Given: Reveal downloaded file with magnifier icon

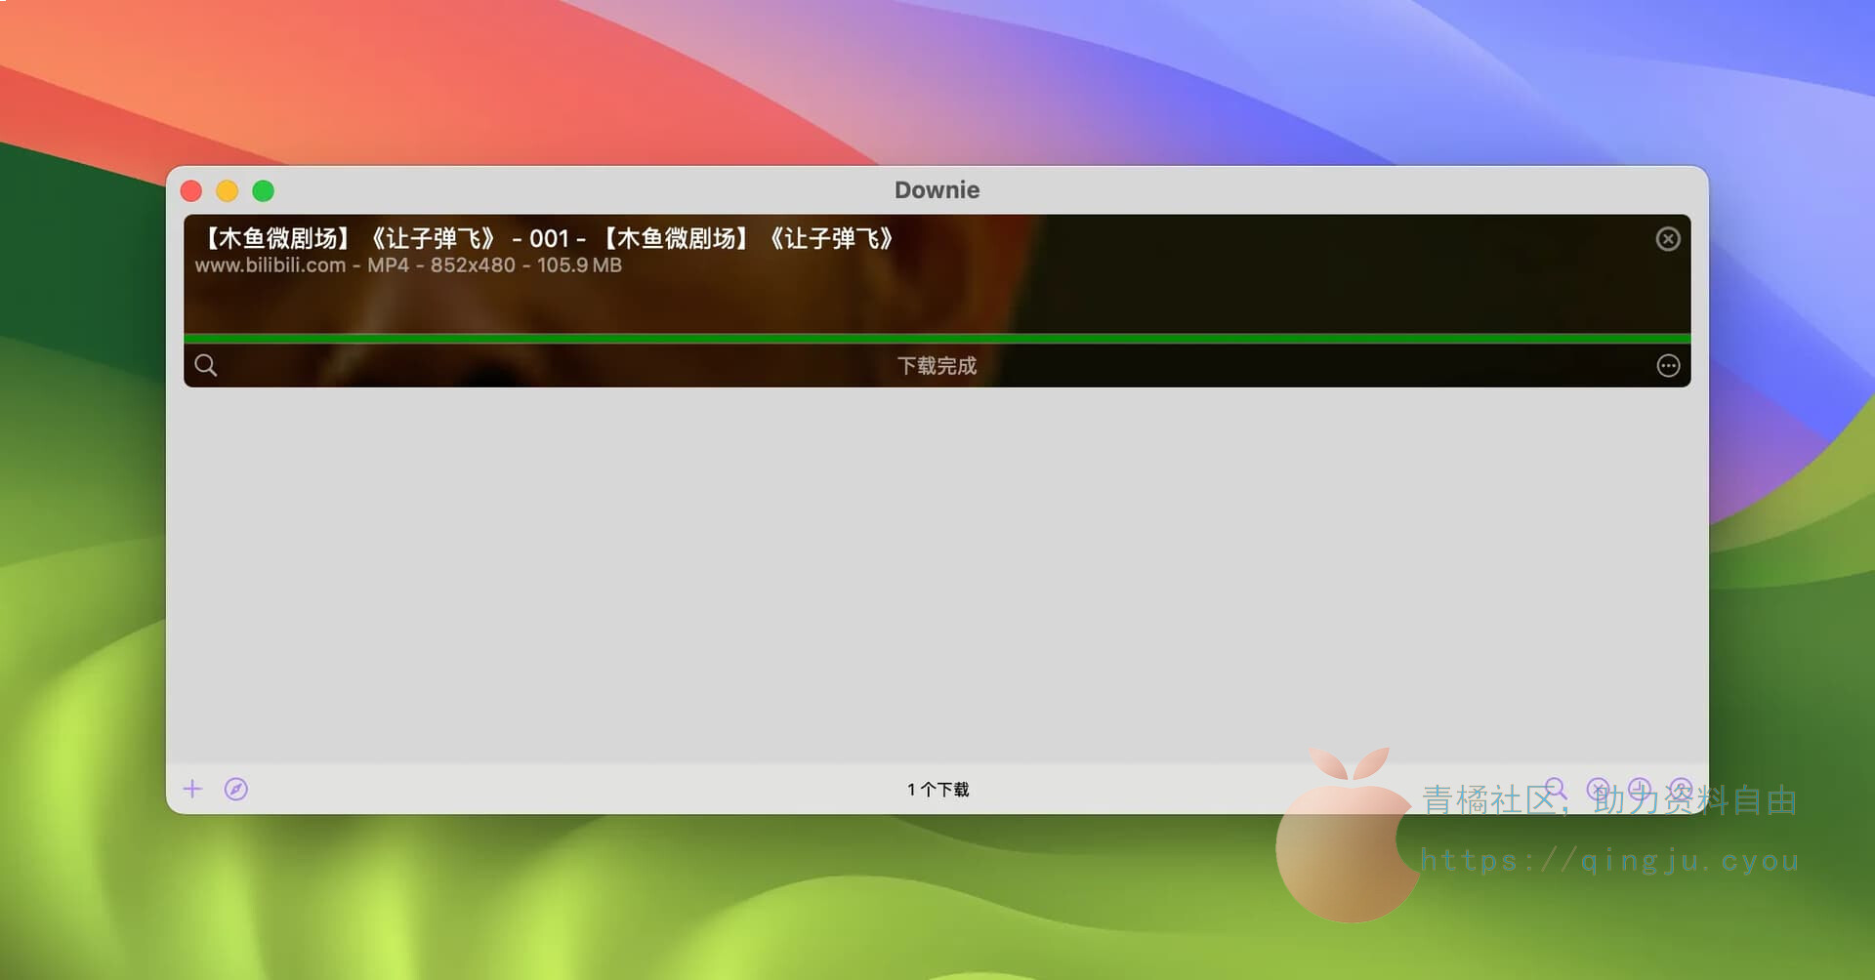Looking at the screenshot, I should click(206, 365).
